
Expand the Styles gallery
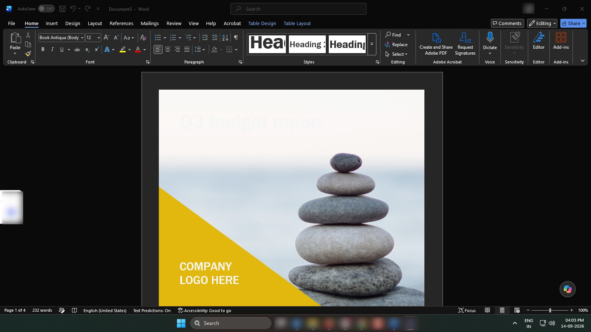[372, 44]
